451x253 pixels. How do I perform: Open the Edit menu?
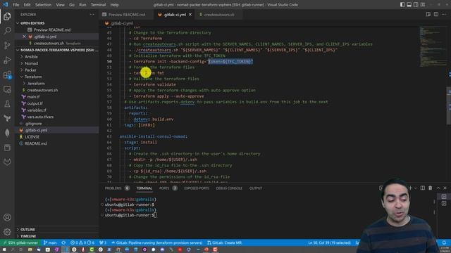coord(27,5)
